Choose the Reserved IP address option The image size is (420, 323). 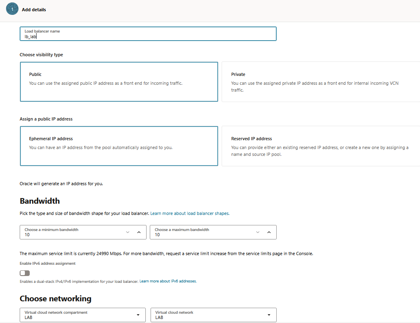tap(321, 146)
